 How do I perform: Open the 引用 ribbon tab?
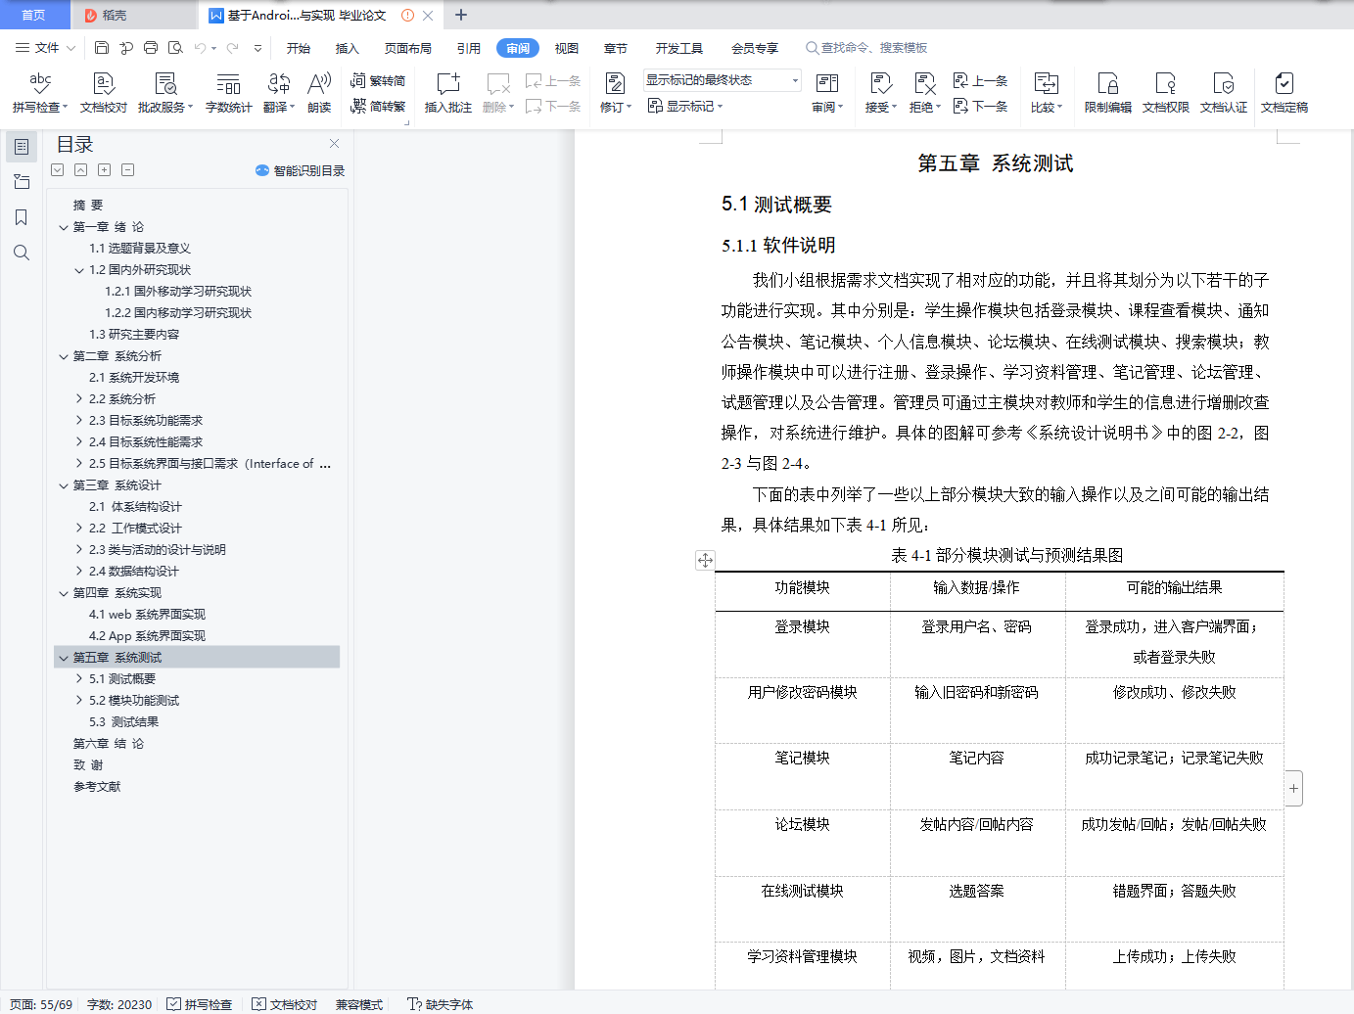[469, 48]
